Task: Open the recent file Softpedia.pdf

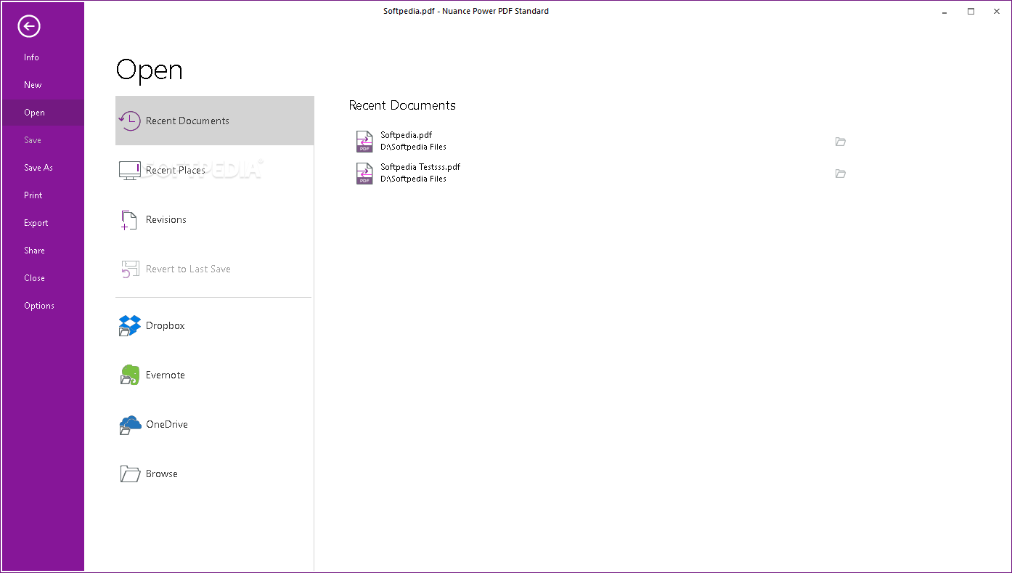Action: [407, 135]
